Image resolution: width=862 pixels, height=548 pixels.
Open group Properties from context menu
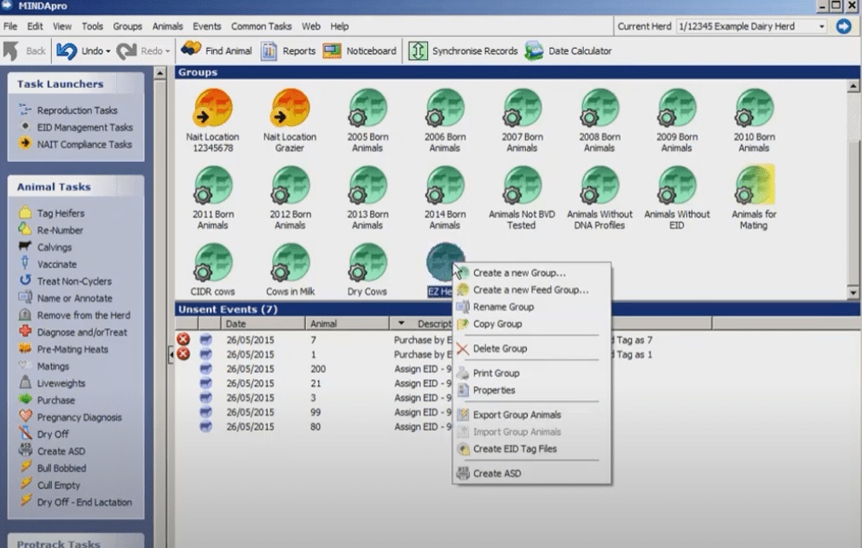click(x=531, y=390)
